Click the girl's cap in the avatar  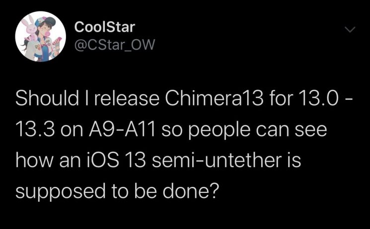tap(45, 21)
